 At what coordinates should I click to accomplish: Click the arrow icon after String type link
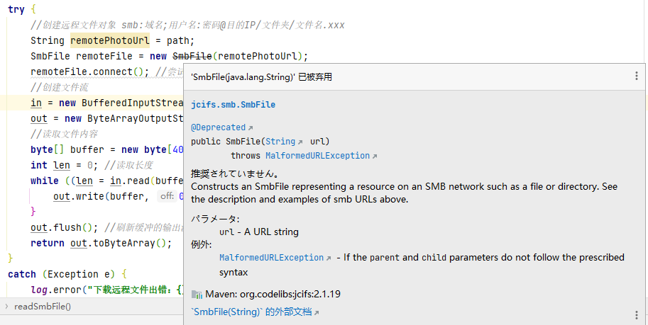click(300, 142)
